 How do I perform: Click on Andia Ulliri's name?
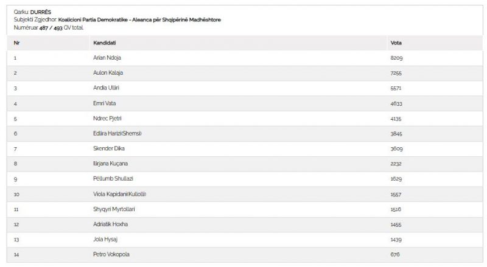coord(106,88)
